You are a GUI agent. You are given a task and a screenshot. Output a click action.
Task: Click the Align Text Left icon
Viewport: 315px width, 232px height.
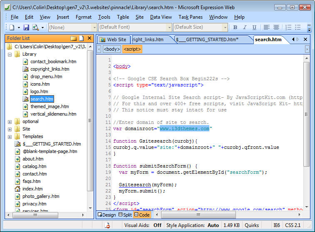(x=267, y=27)
